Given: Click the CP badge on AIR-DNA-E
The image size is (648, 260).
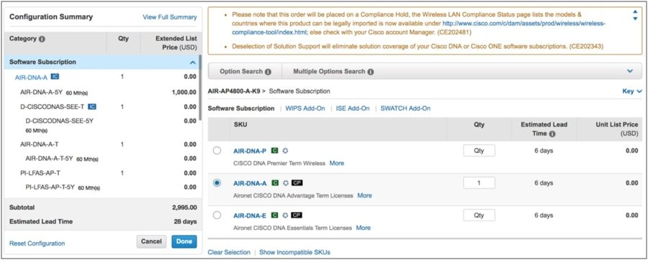Looking at the screenshot, I should click(x=297, y=215).
